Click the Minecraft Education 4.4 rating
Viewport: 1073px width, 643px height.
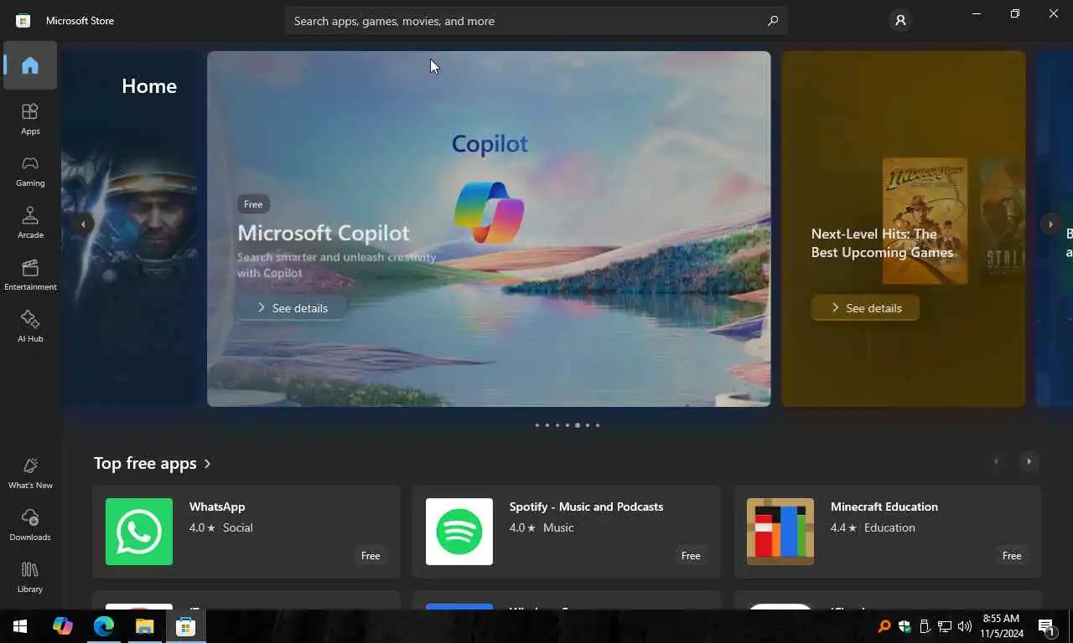click(843, 528)
